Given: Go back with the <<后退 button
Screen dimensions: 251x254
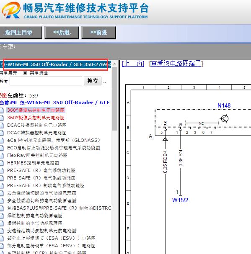Looking at the screenshot, I should pyautogui.click(x=62, y=32).
